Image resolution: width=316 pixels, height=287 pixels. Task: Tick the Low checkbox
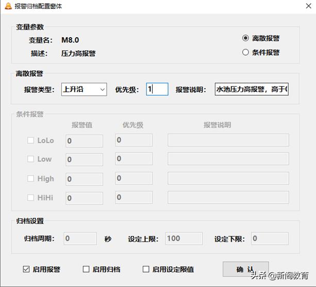[x=30, y=159]
